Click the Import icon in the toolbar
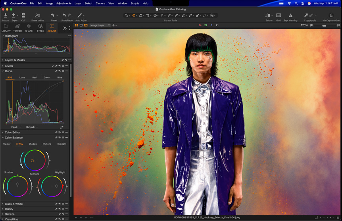Image resolution: width=342 pixels, height=221 pixels. coord(6,15)
